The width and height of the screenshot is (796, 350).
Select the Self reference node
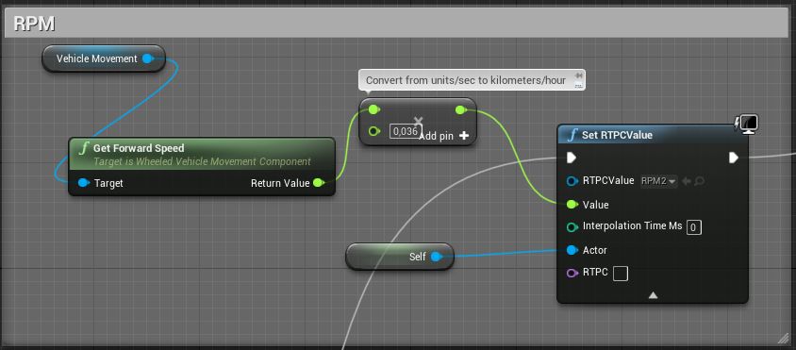(400, 257)
